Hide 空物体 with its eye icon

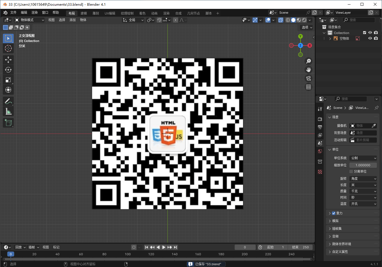[x=370, y=38]
